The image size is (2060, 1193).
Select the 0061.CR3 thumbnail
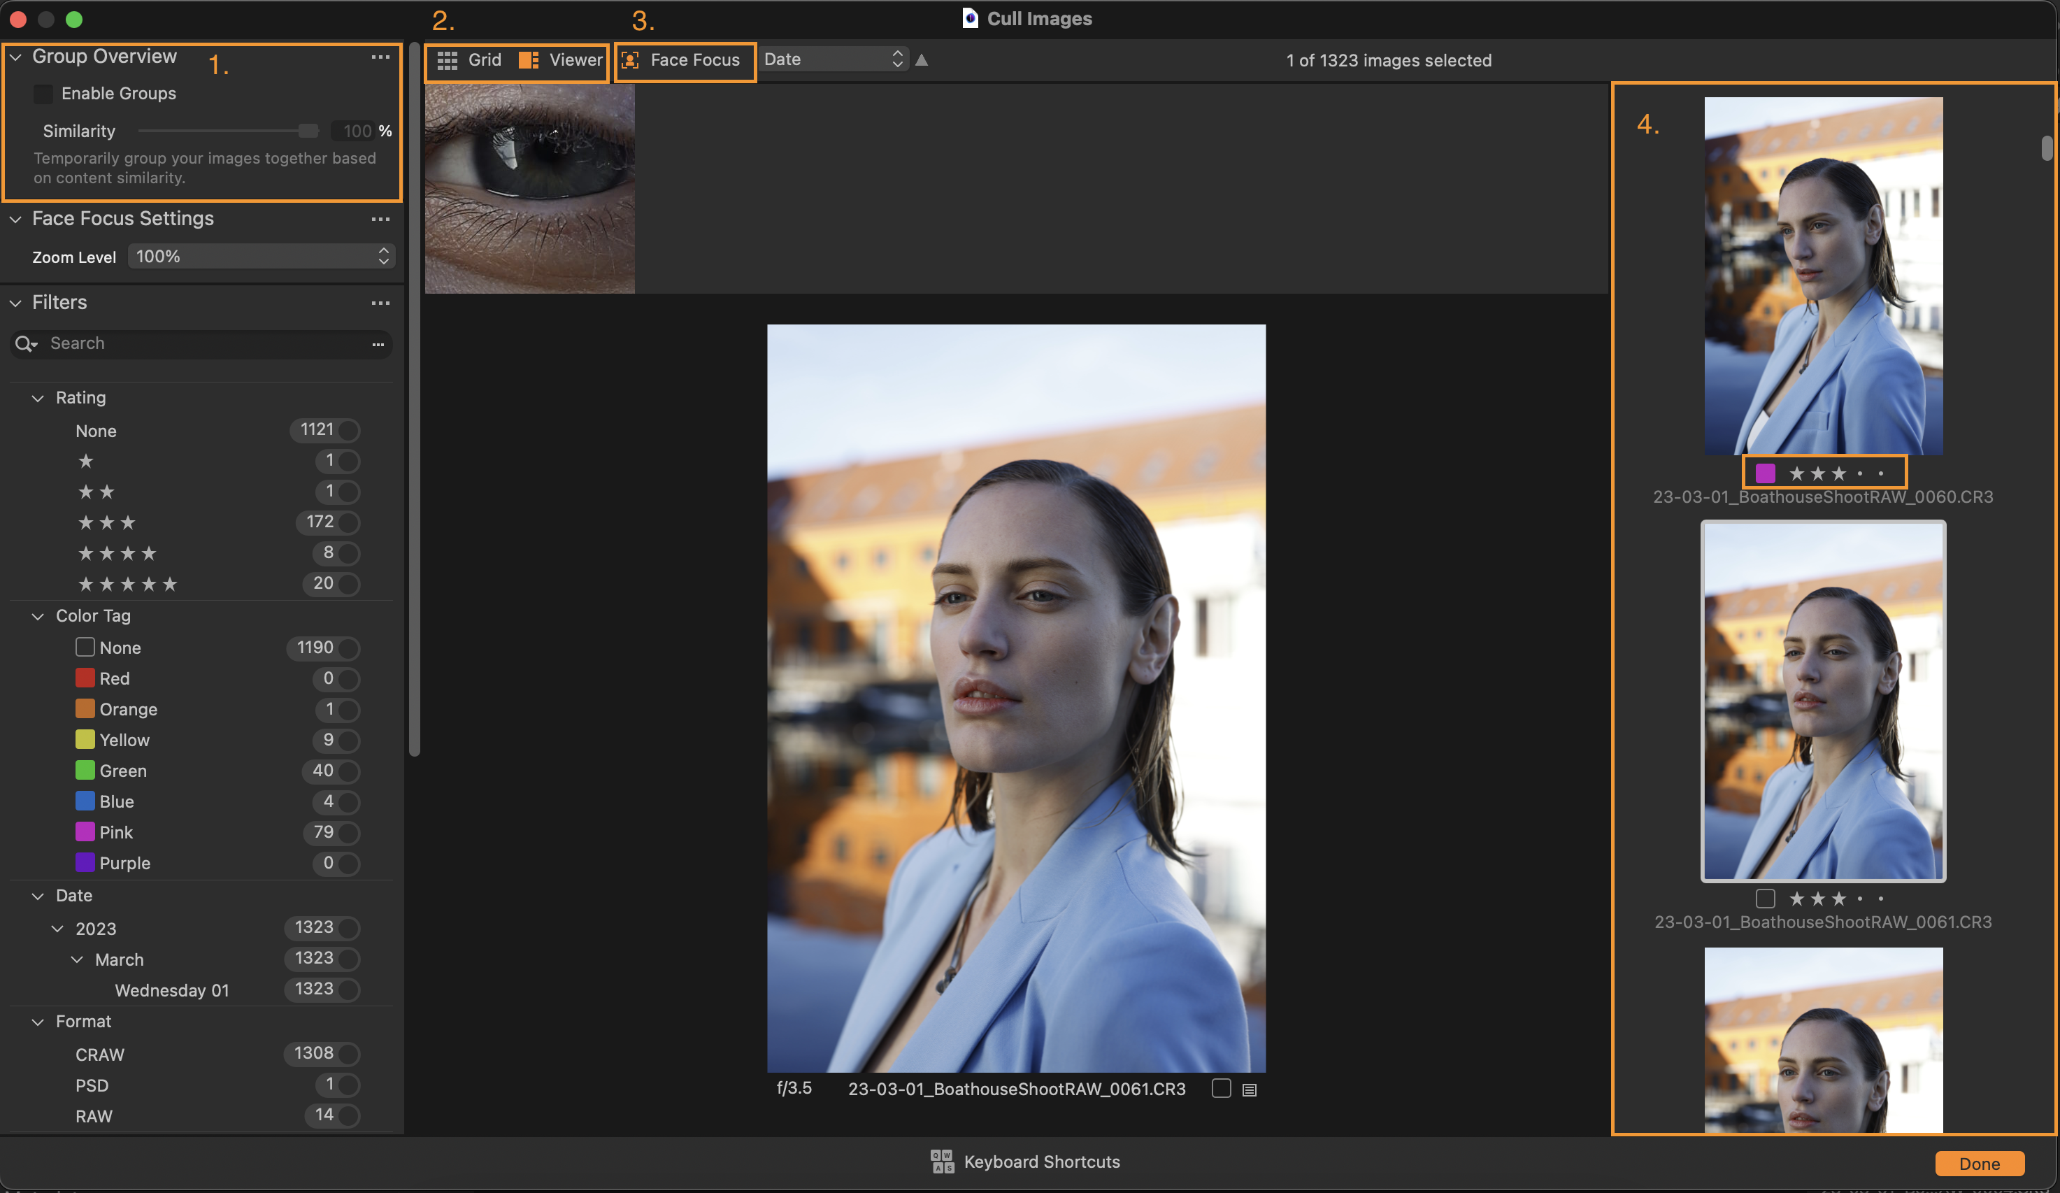pos(1823,701)
